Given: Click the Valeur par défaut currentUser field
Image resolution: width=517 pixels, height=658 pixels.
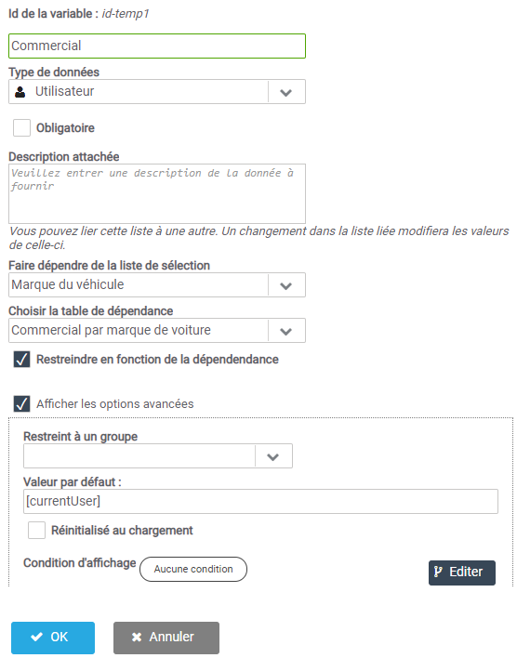Looking at the screenshot, I should [260, 501].
